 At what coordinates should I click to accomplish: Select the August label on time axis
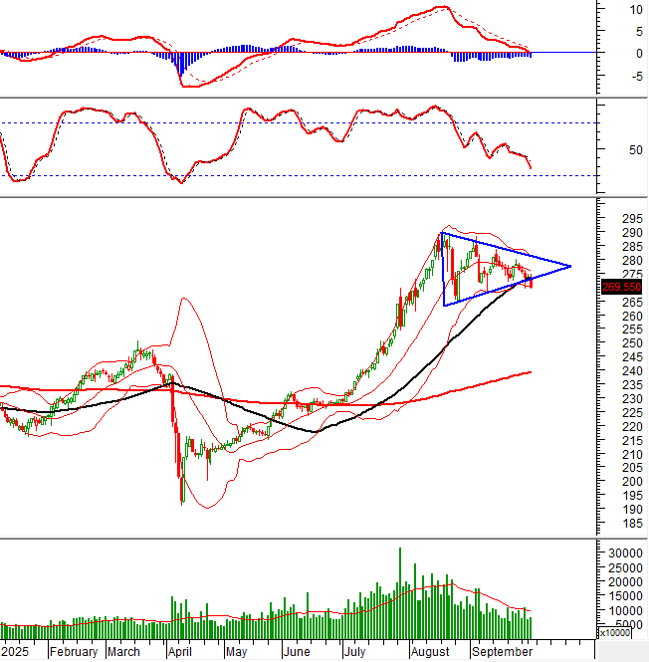click(x=429, y=652)
